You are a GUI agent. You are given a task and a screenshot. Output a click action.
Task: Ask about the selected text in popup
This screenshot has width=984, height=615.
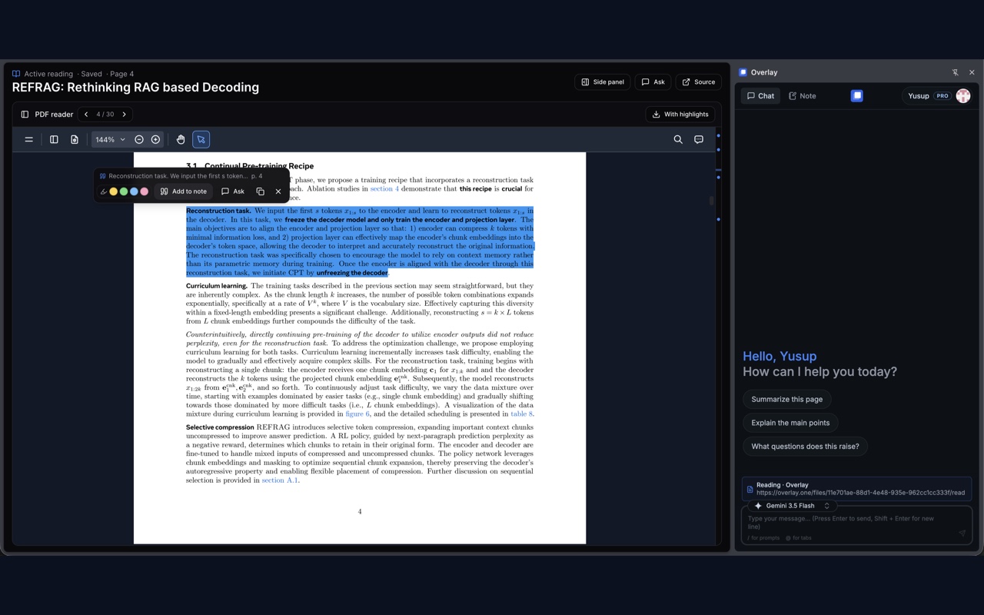[x=233, y=191]
